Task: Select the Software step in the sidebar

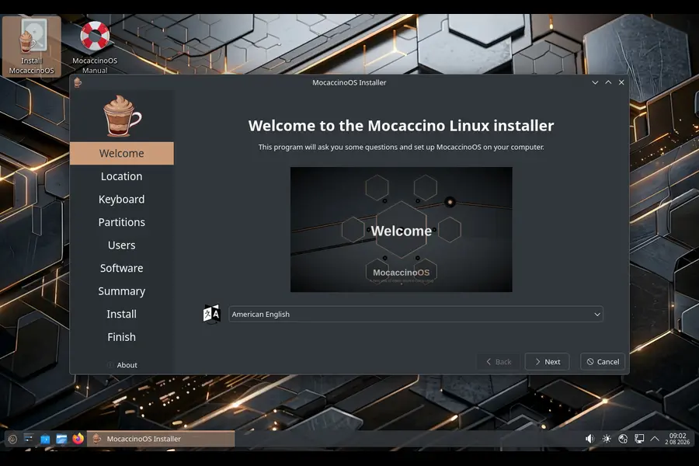Action: point(122,268)
